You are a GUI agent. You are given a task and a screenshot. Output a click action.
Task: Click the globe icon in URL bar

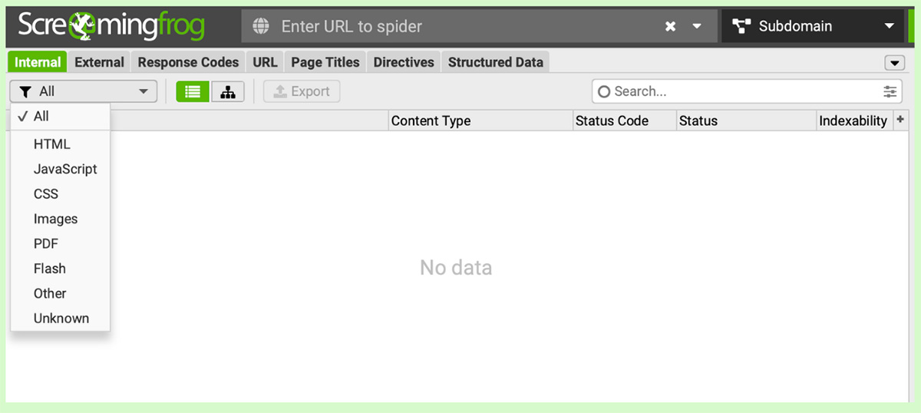[262, 26]
